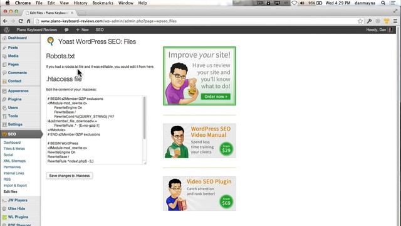Open the Window menu

pos(126,3)
